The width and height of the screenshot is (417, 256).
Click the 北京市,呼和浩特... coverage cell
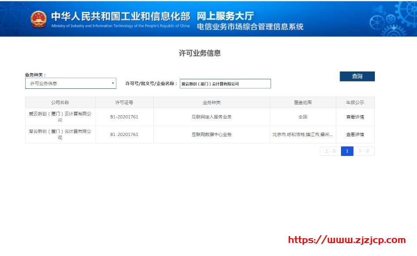(303, 135)
